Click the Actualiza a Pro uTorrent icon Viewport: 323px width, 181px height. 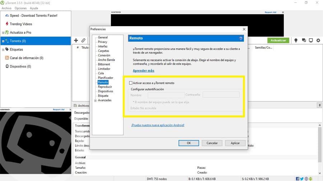pyautogui.click(x=7, y=33)
